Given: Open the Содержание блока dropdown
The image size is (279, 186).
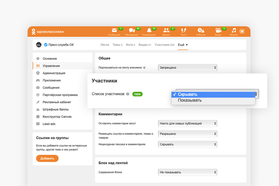Looking at the screenshot, I should [188, 172].
